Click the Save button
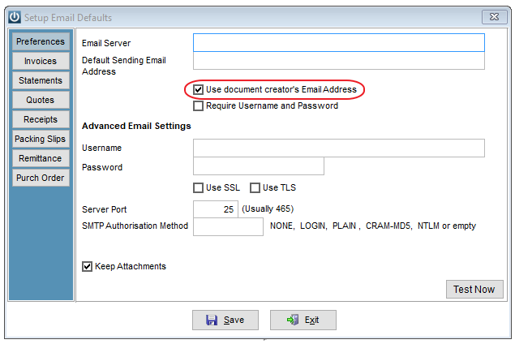 click(x=225, y=320)
